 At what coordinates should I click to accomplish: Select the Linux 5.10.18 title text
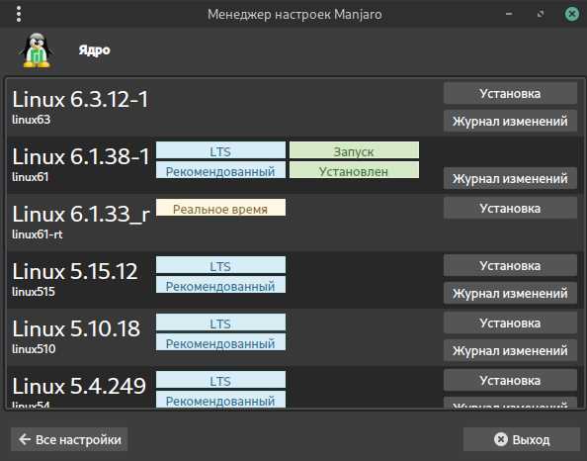[76, 328]
